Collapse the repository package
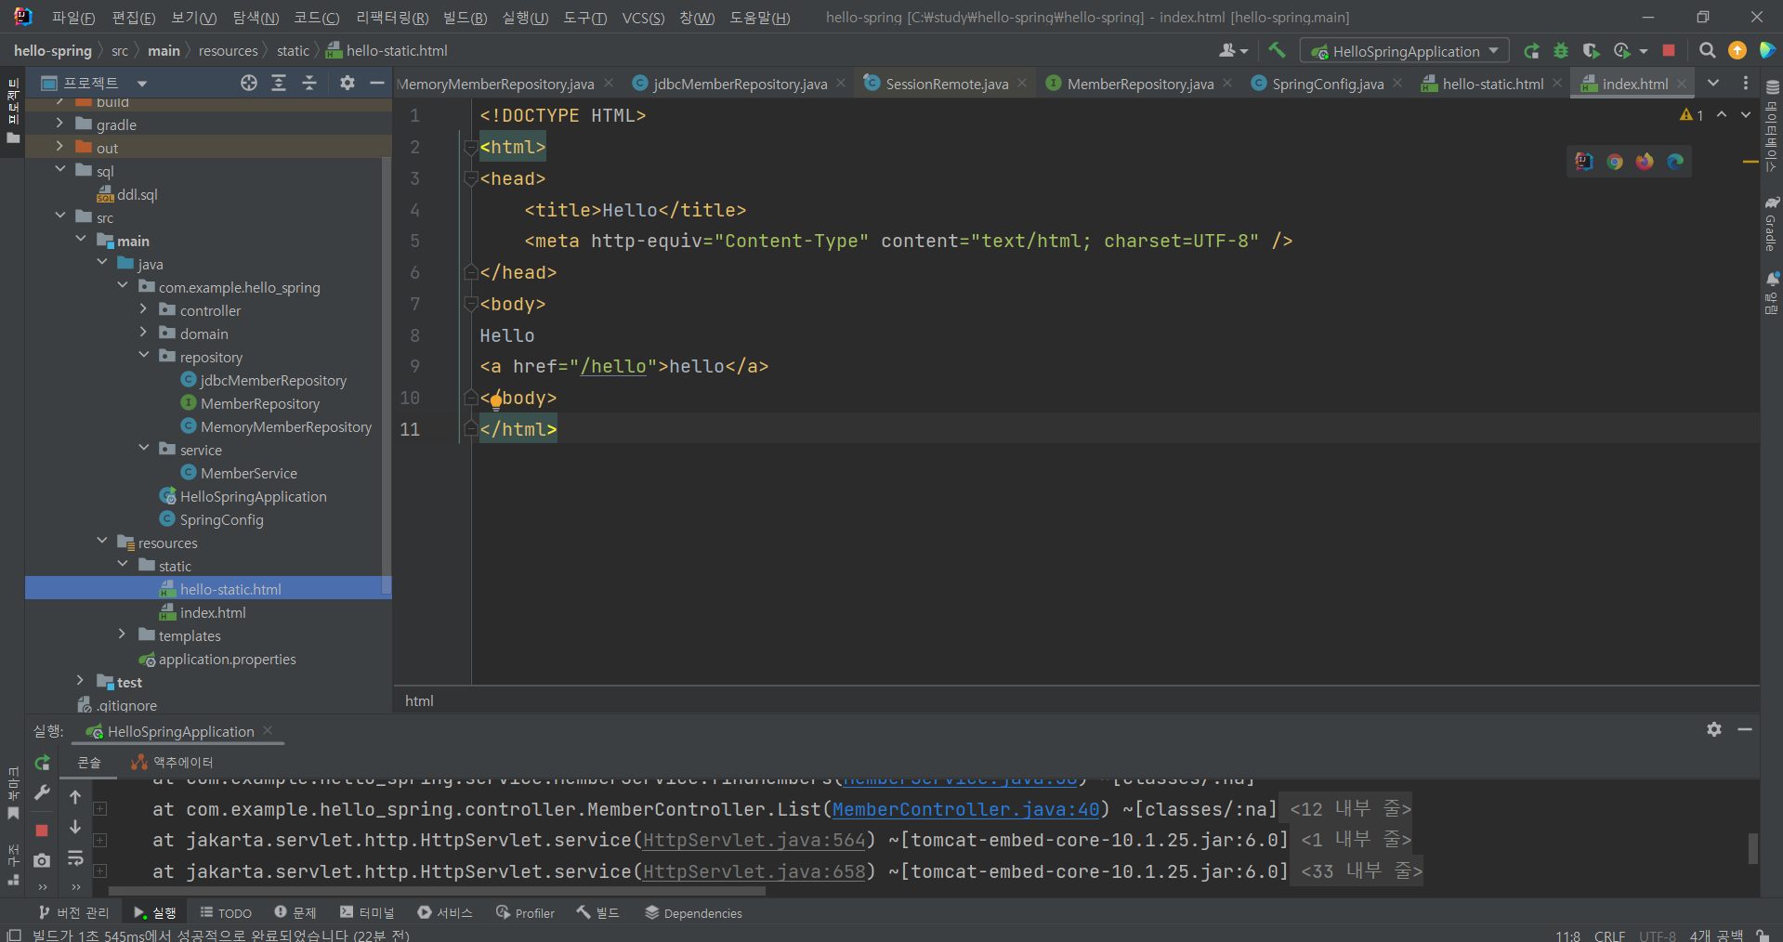This screenshot has width=1783, height=942. coord(143,356)
